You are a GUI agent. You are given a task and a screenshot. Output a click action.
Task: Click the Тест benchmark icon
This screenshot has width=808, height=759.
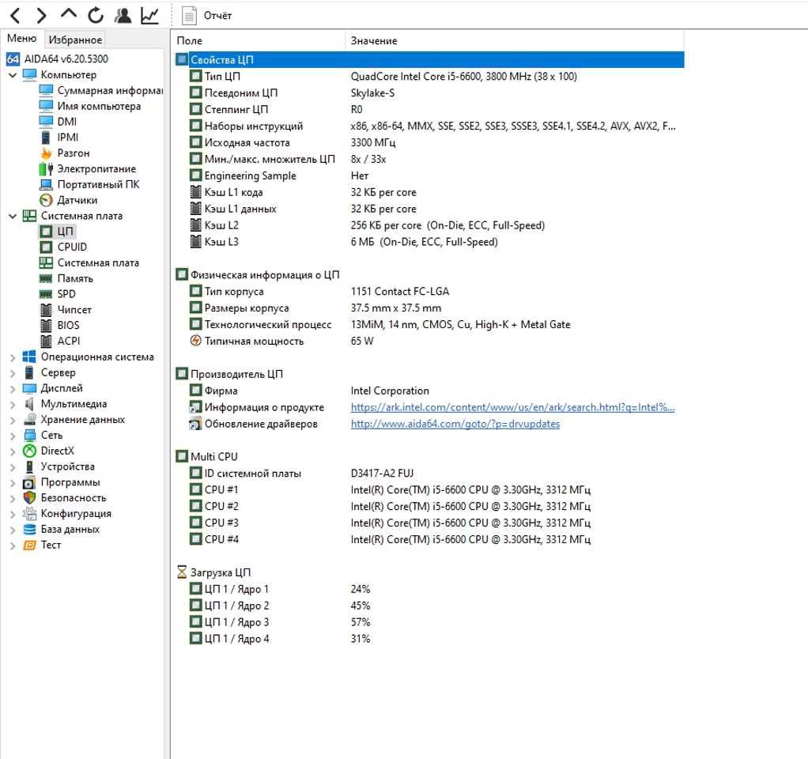pos(29,546)
